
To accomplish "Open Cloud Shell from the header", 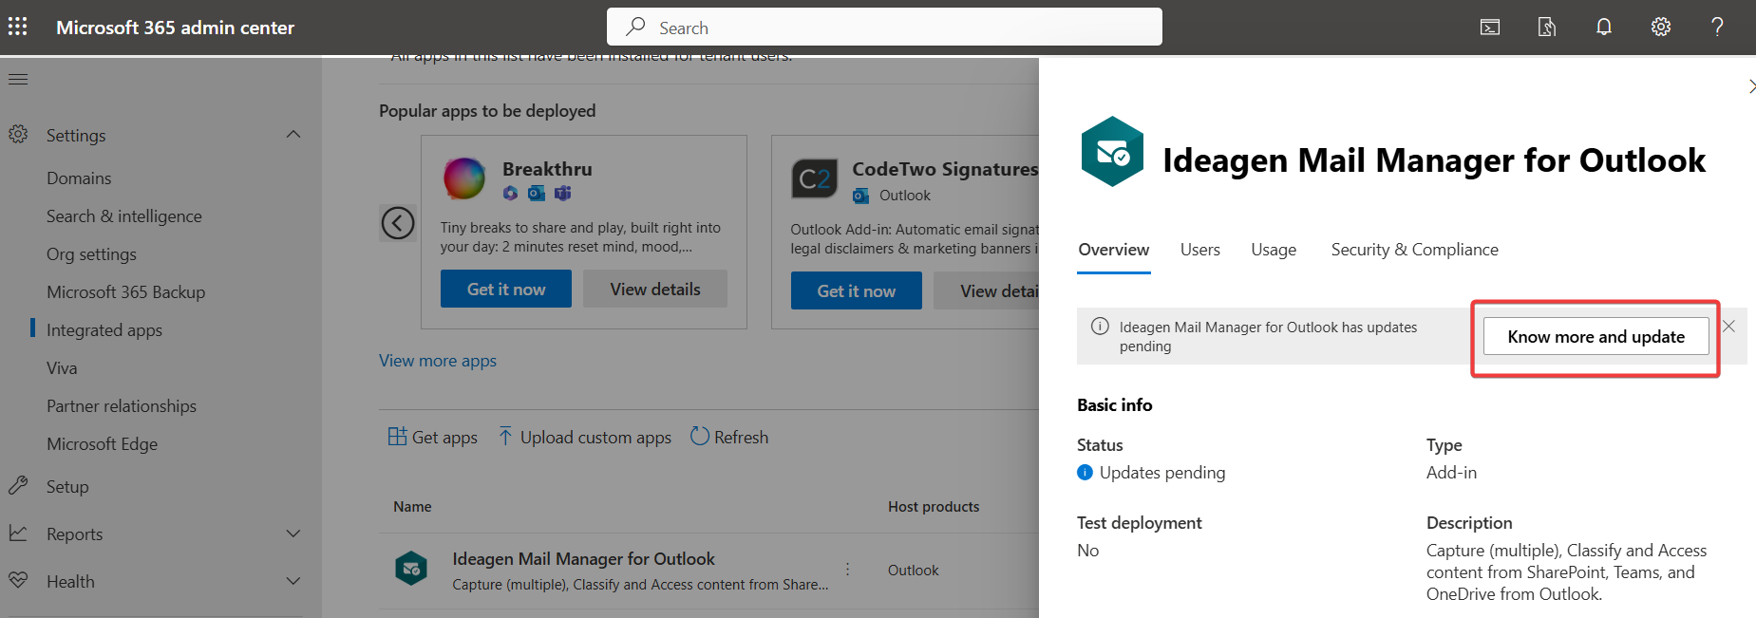I will pos(1490,27).
